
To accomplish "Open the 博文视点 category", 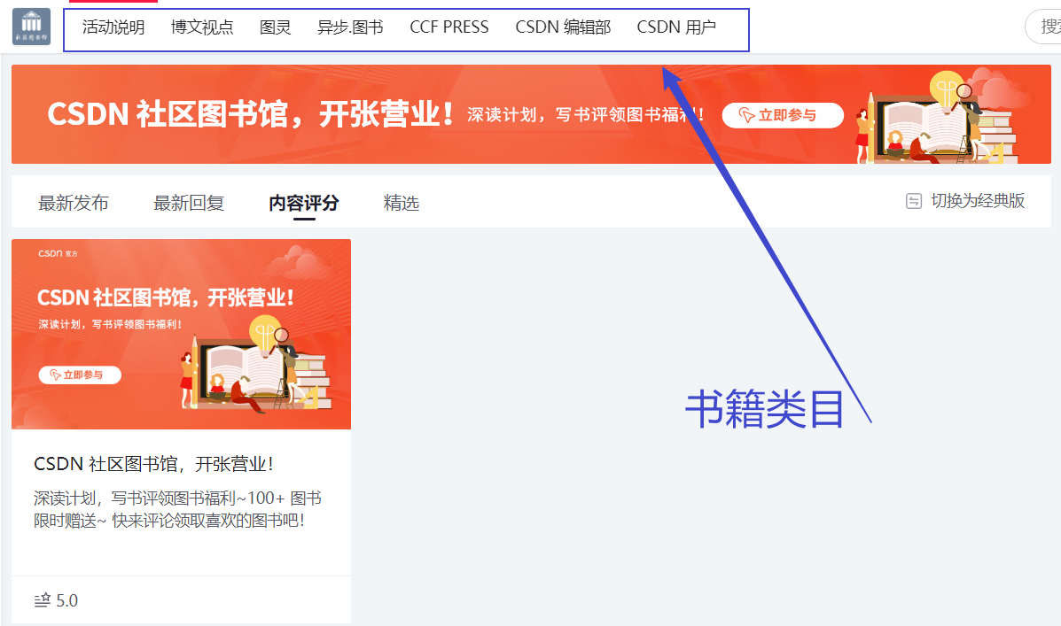I will pos(201,27).
